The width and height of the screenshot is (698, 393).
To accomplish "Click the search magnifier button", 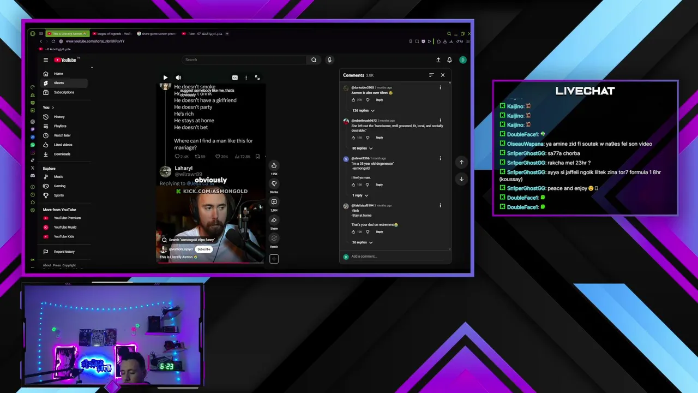I will [x=314, y=60].
